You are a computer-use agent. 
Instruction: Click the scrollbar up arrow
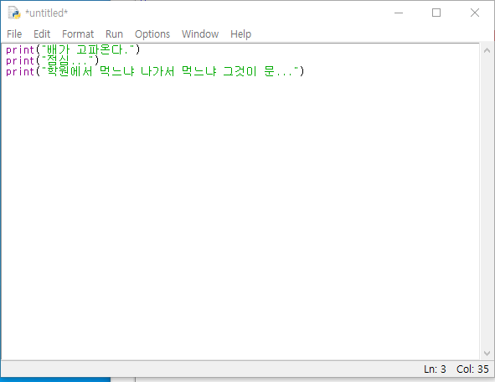coord(487,50)
